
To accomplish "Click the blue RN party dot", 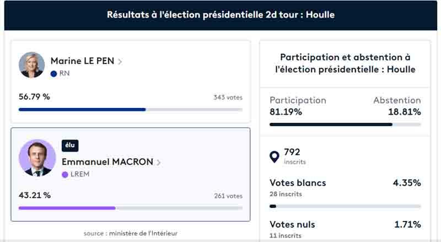I will [x=53, y=74].
